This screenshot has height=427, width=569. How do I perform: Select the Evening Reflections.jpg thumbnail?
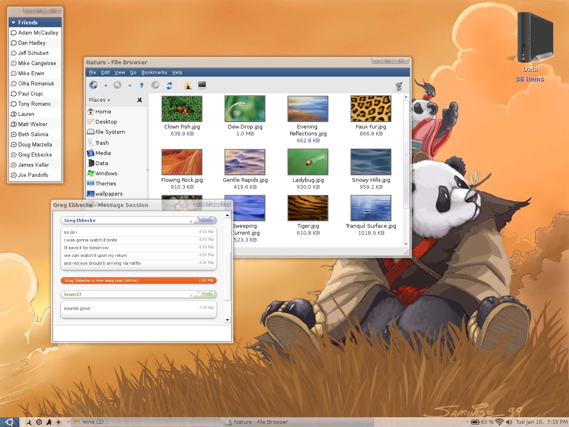[308, 109]
